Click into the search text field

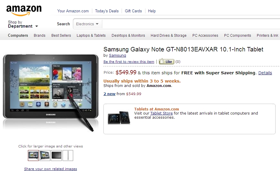pyautogui.click(x=191, y=24)
